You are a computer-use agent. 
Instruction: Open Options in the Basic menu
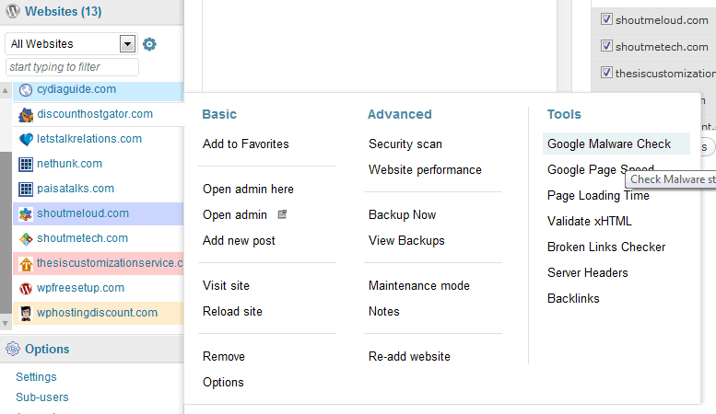(223, 382)
